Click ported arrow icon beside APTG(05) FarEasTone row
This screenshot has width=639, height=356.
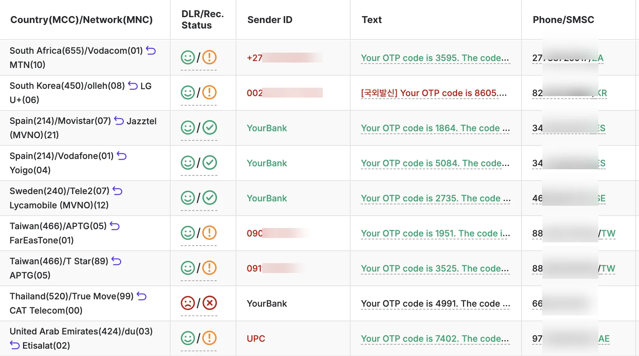click(x=115, y=226)
